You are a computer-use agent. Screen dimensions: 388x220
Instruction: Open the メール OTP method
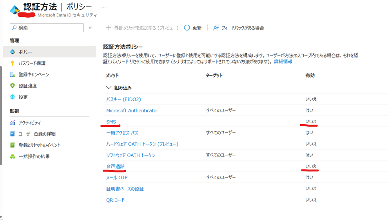(117, 177)
